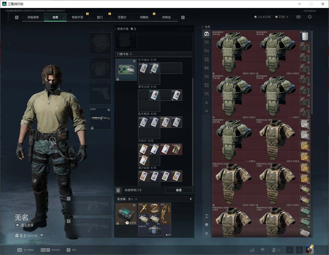Swap the 门禁卡包 container via arrows icon
The width and height of the screenshot is (329, 255).
tap(134, 61)
